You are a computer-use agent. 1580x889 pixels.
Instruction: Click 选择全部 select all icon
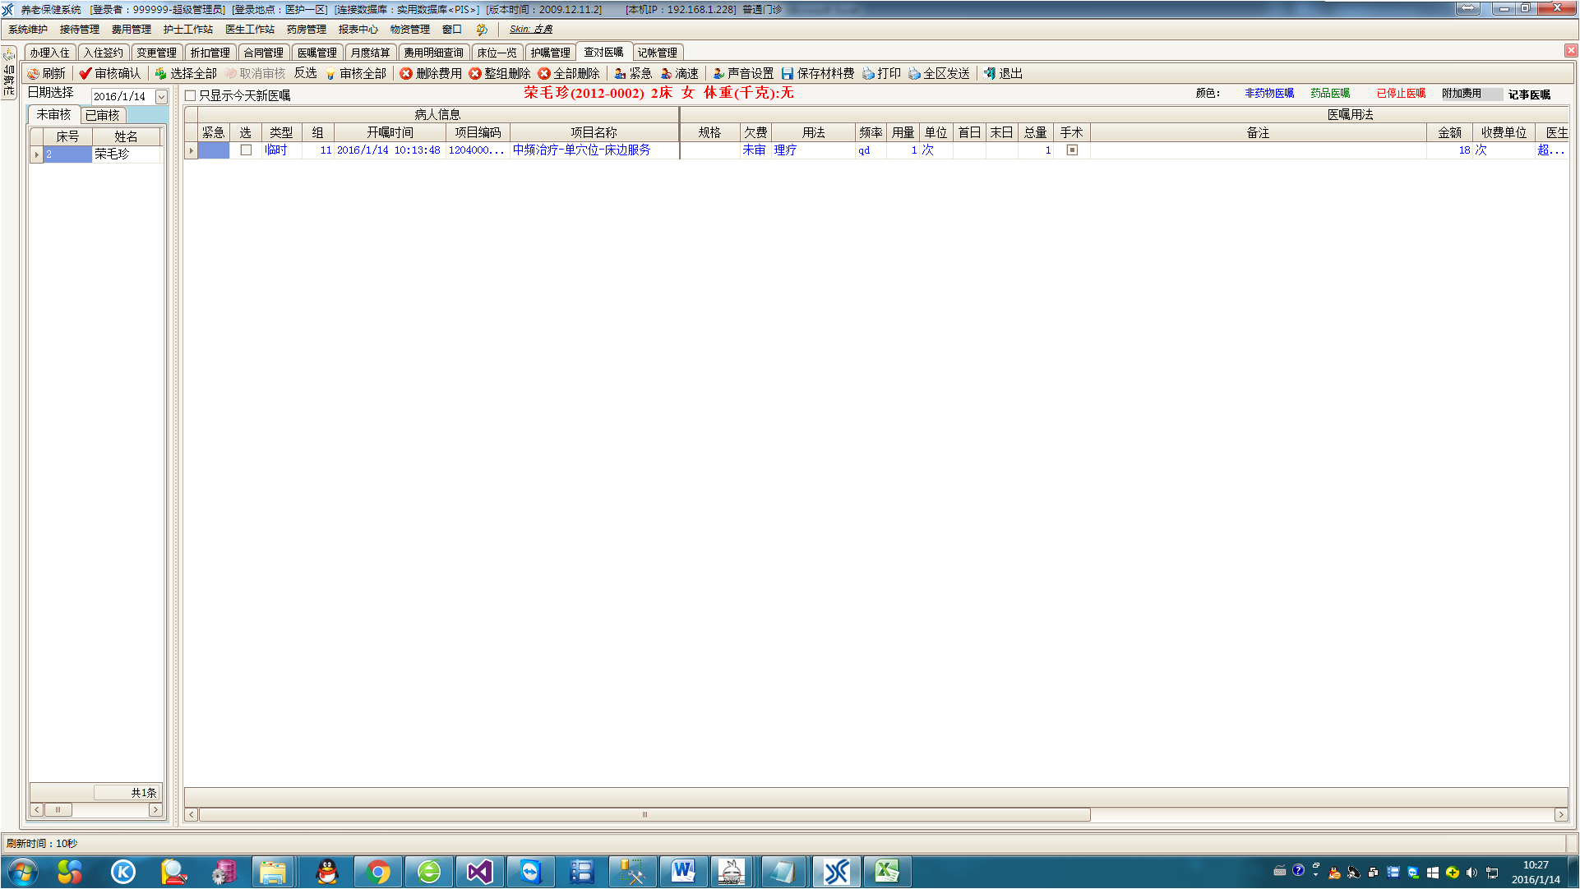[161, 74]
